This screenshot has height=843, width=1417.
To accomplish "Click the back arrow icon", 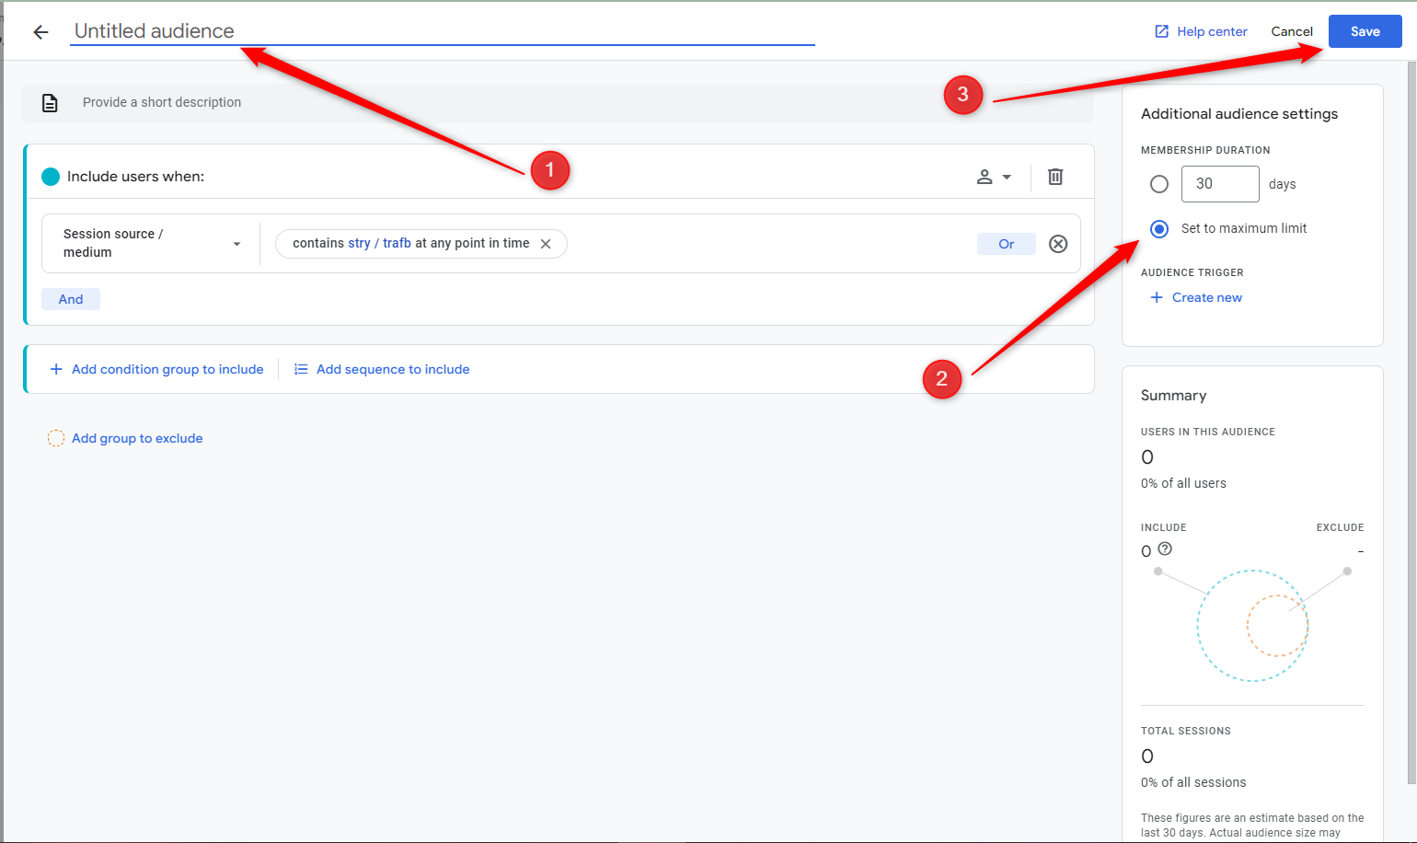I will click(x=40, y=32).
